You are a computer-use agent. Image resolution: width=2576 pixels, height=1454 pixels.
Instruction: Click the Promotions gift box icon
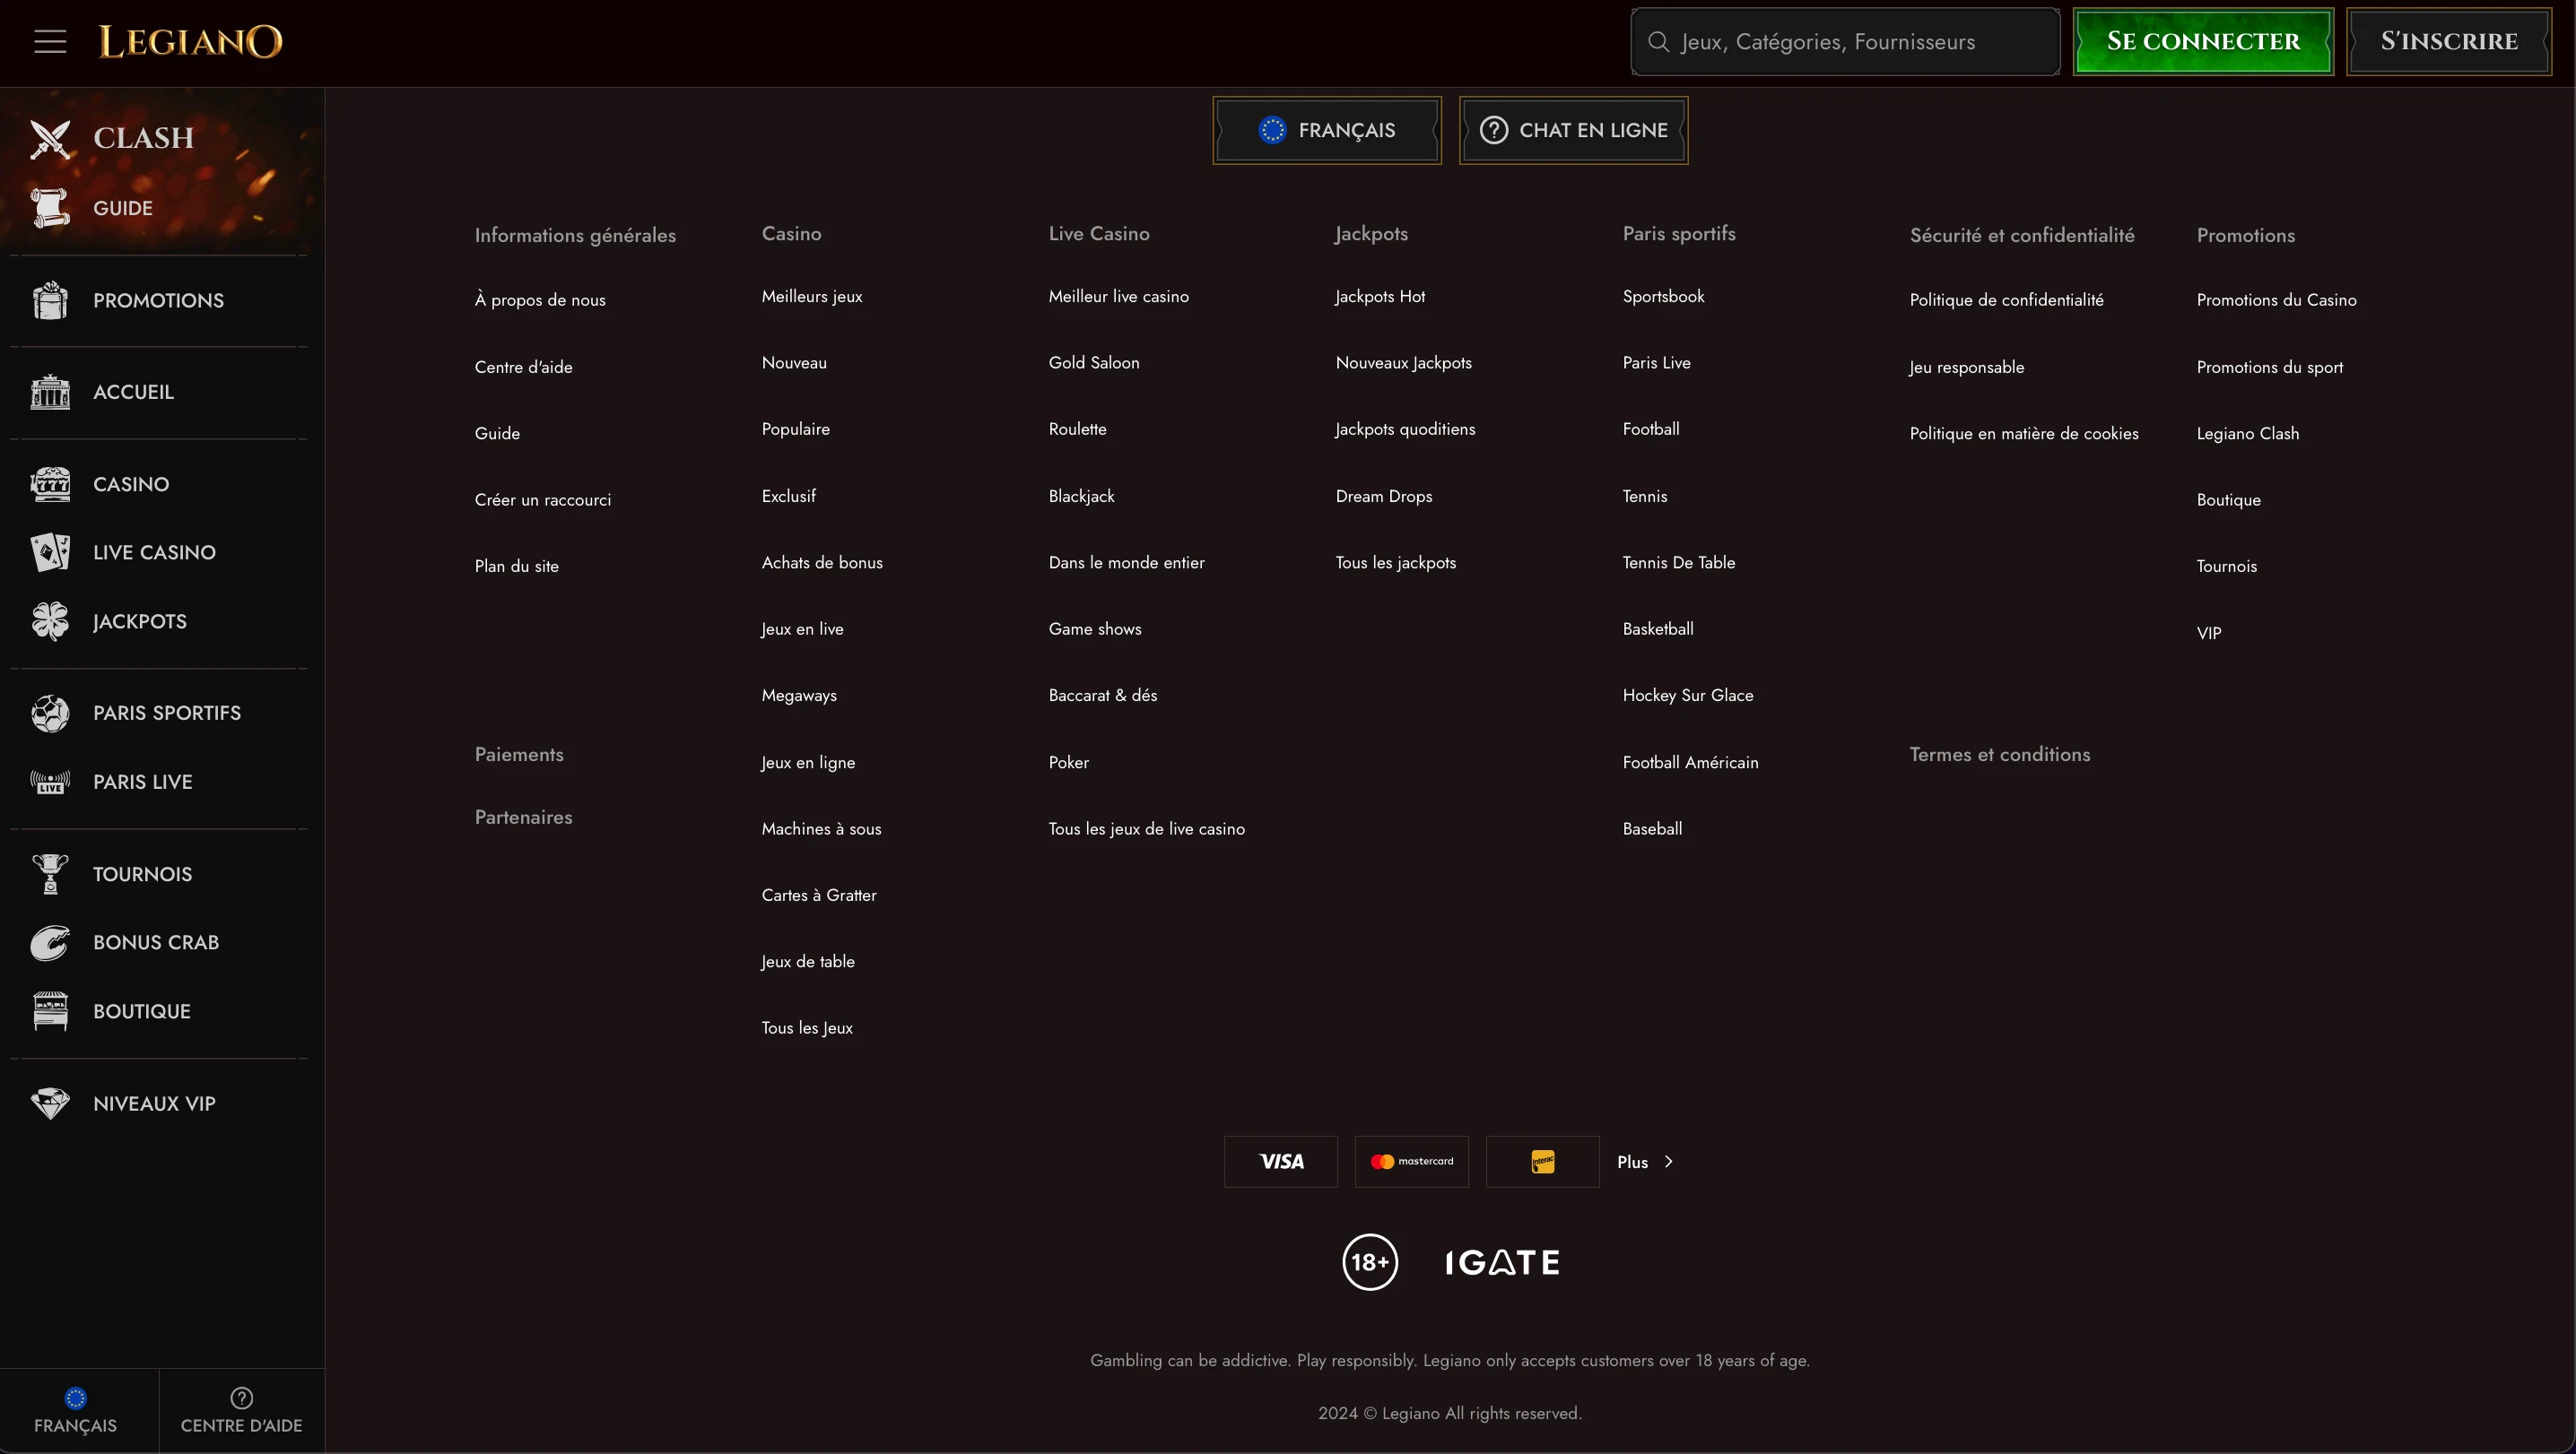tap(50, 299)
